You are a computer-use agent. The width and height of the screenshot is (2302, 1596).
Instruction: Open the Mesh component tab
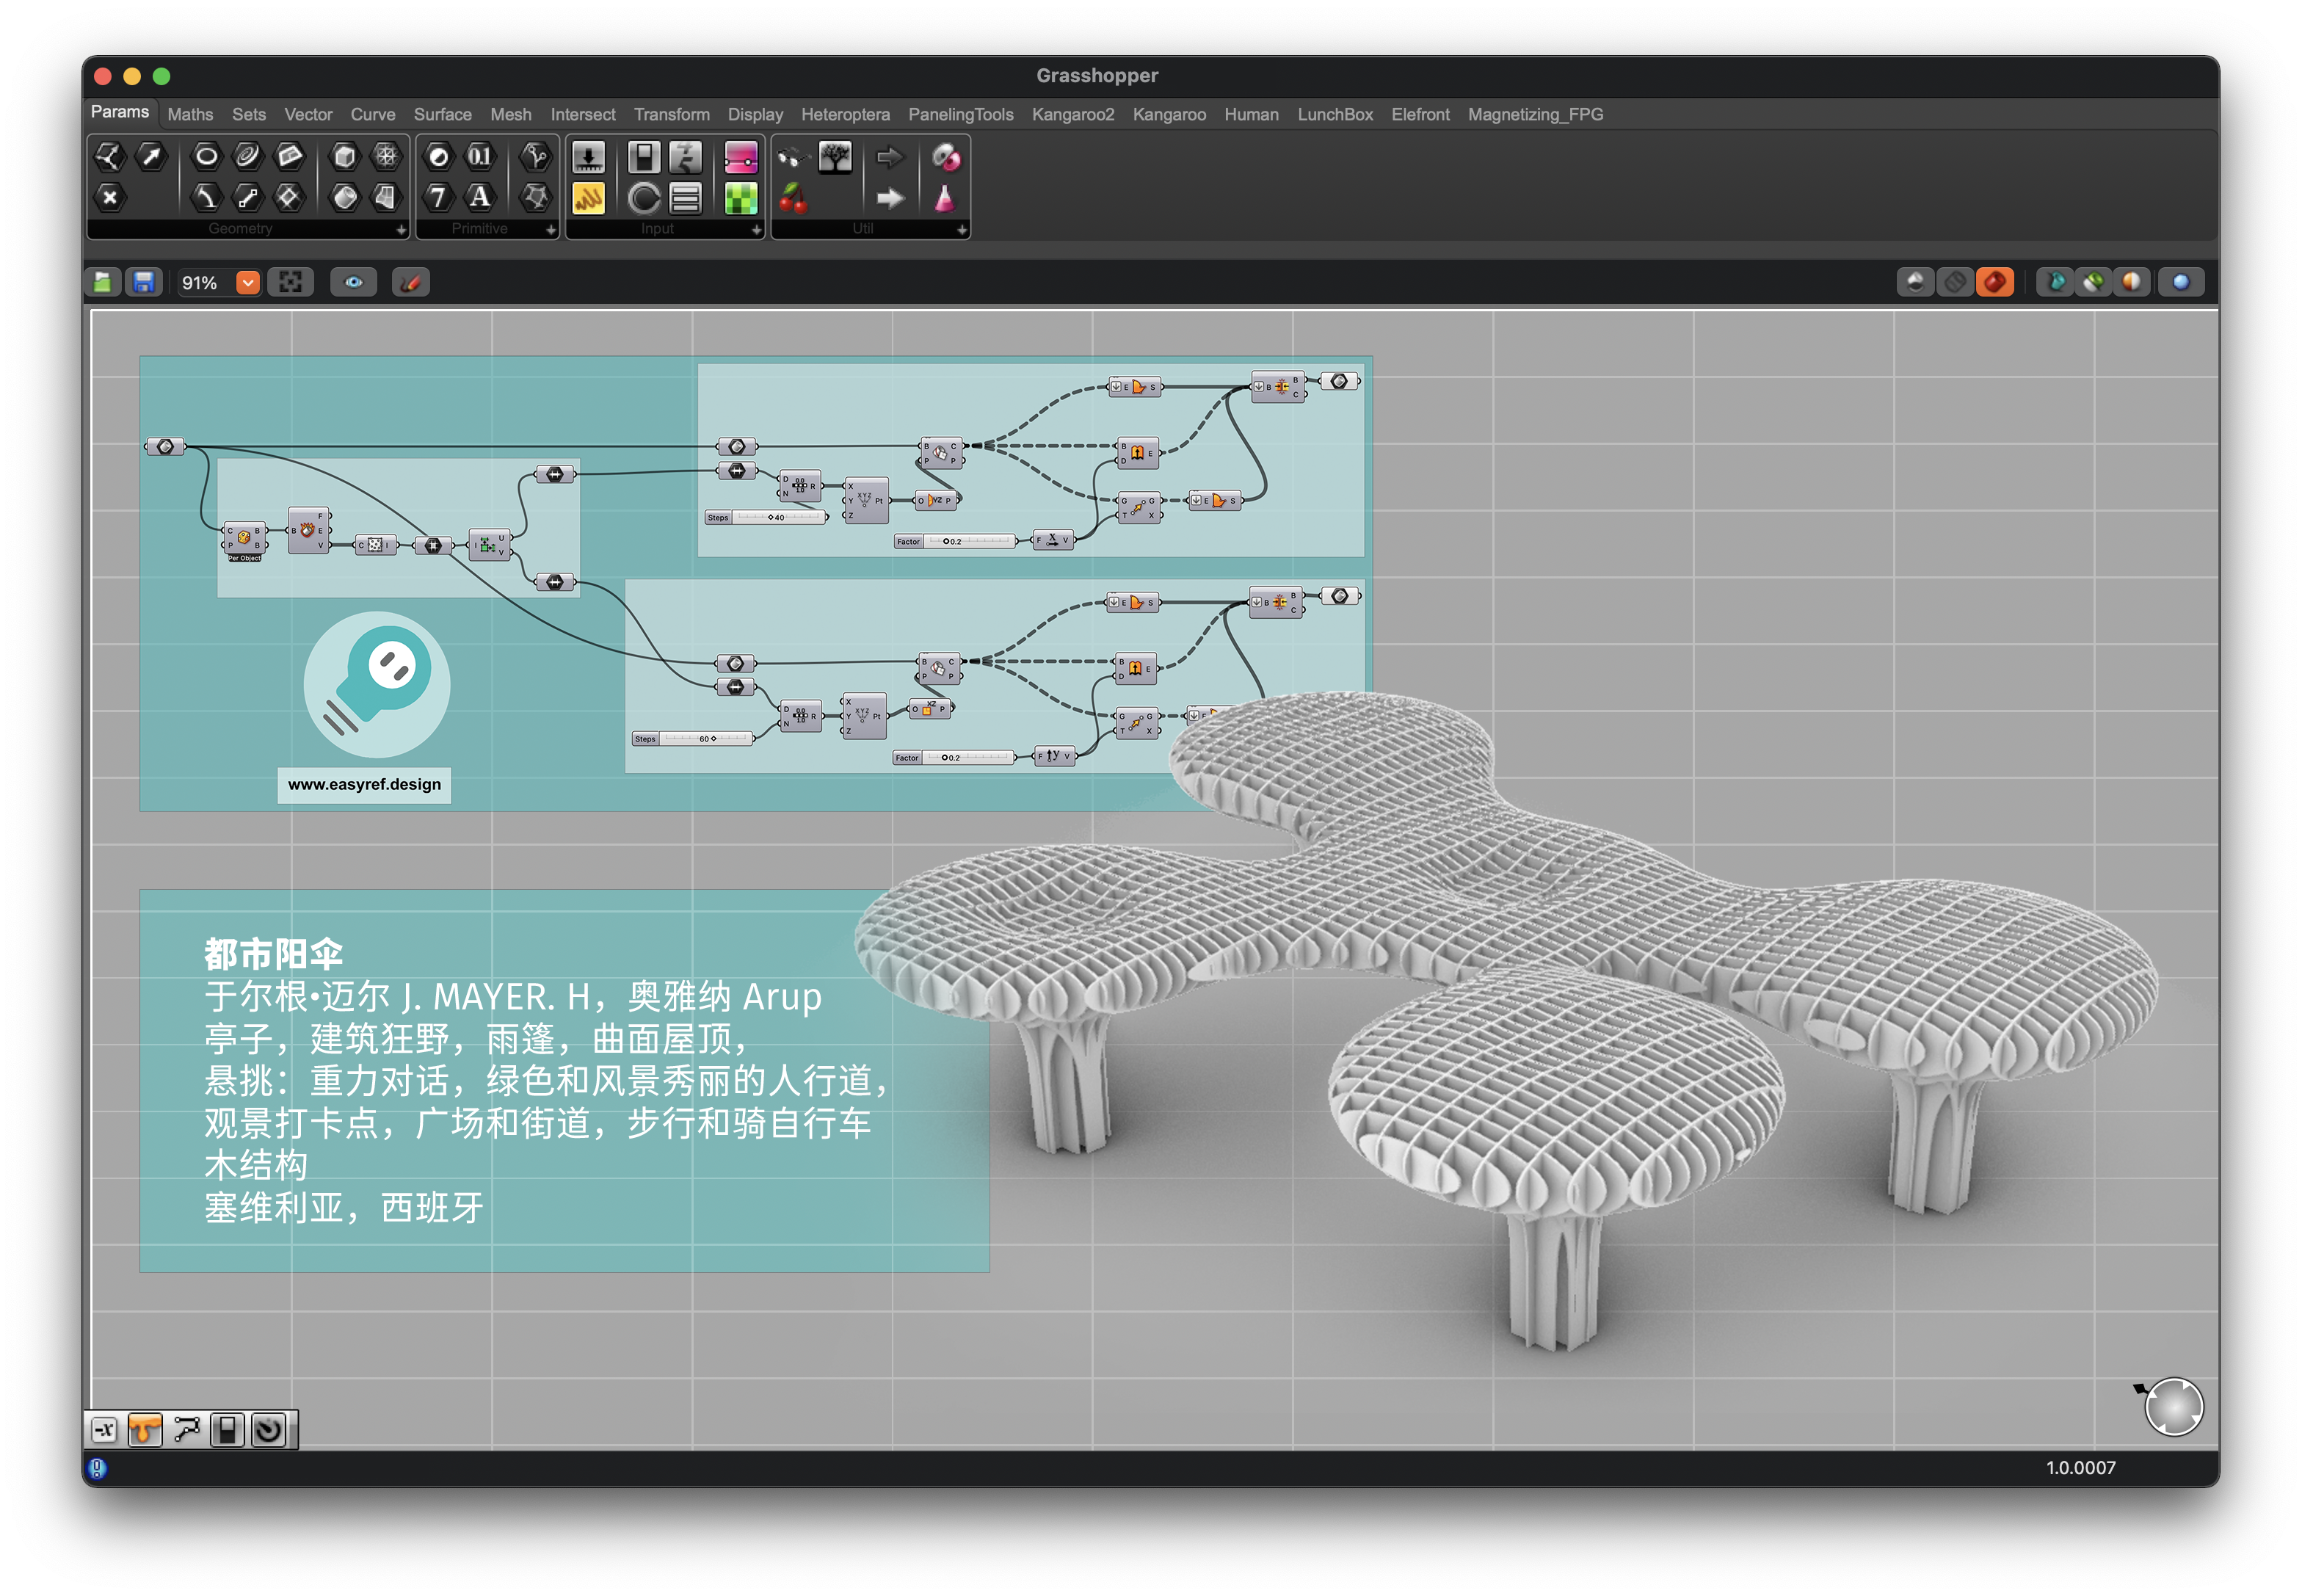(510, 115)
